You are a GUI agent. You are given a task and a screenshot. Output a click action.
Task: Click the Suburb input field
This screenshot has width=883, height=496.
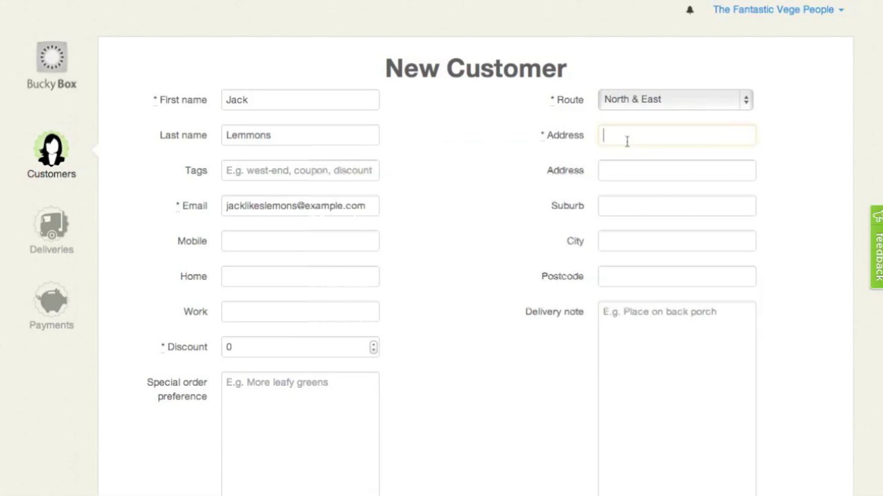(677, 206)
